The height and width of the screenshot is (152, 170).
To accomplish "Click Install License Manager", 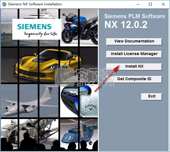I will pos(134,54).
